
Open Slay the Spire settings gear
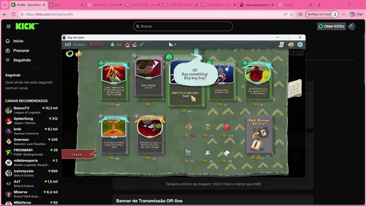[x=300, y=45]
